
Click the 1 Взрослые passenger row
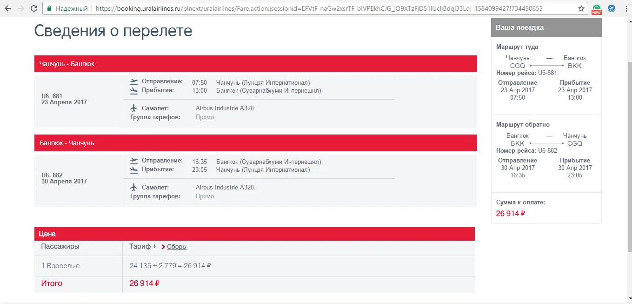tap(254, 266)
